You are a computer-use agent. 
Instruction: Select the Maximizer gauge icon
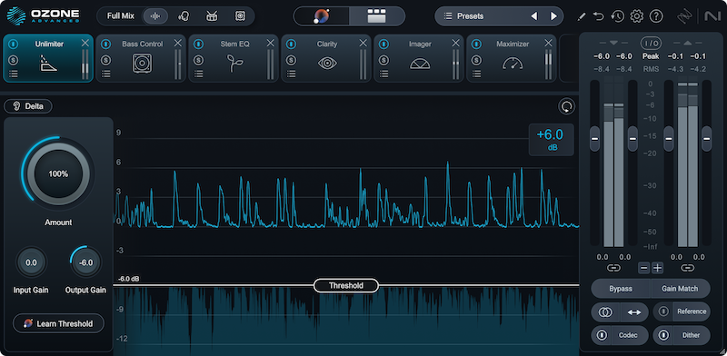click(513, 64)
